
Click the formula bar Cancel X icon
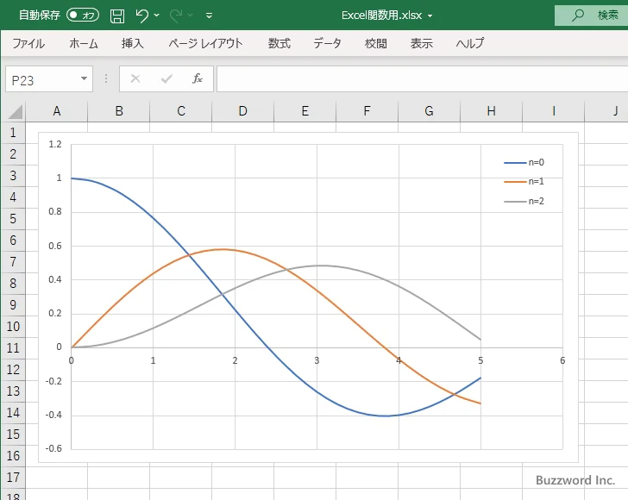(x=135, y=78)
